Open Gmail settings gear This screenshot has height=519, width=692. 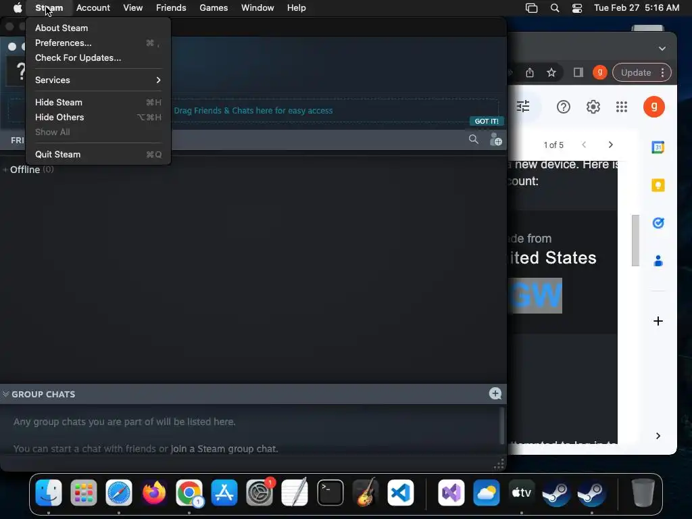[593, 107]
